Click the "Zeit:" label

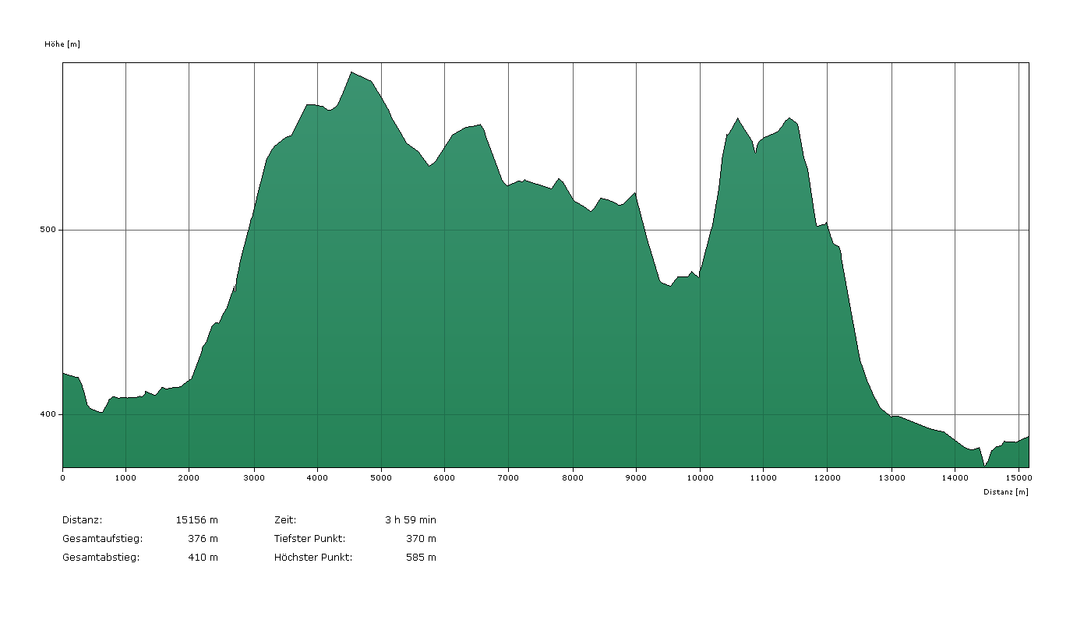coord(285,519)
